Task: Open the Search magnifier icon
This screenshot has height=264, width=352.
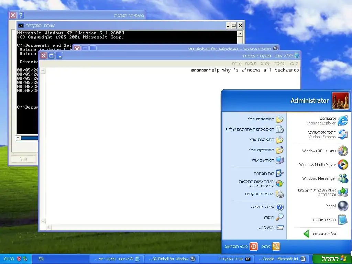Action: click(x=280, y=217)
